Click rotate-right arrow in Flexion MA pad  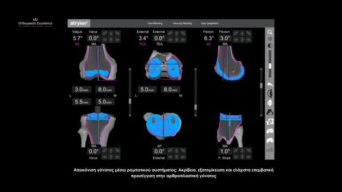point(249,33)
